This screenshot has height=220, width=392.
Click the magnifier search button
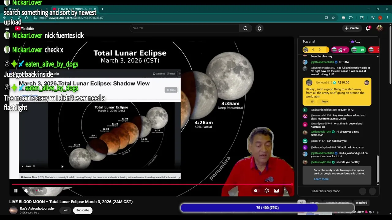point(246,28)
